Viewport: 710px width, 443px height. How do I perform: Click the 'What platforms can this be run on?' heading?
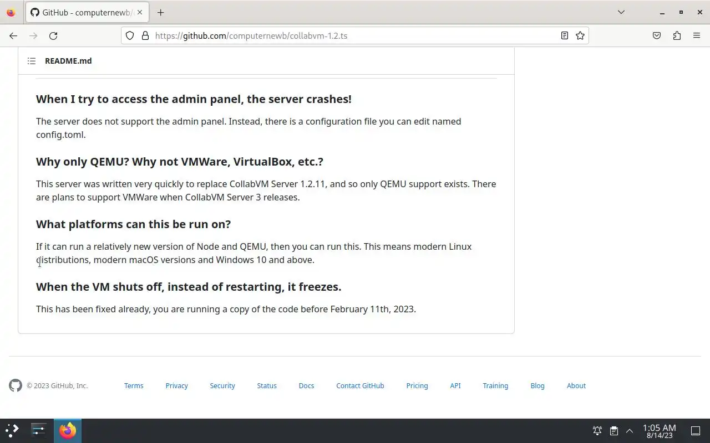coord(133,224)
